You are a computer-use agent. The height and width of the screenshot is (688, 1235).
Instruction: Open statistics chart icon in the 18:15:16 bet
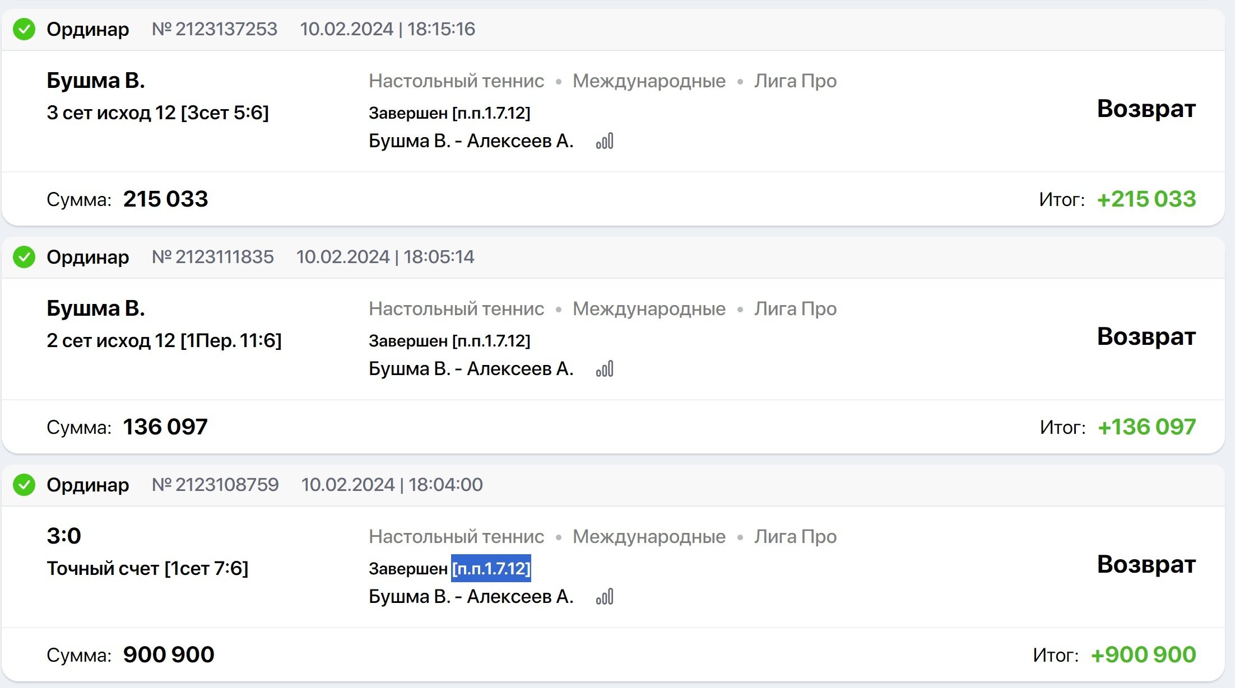(x=605, y=141)
